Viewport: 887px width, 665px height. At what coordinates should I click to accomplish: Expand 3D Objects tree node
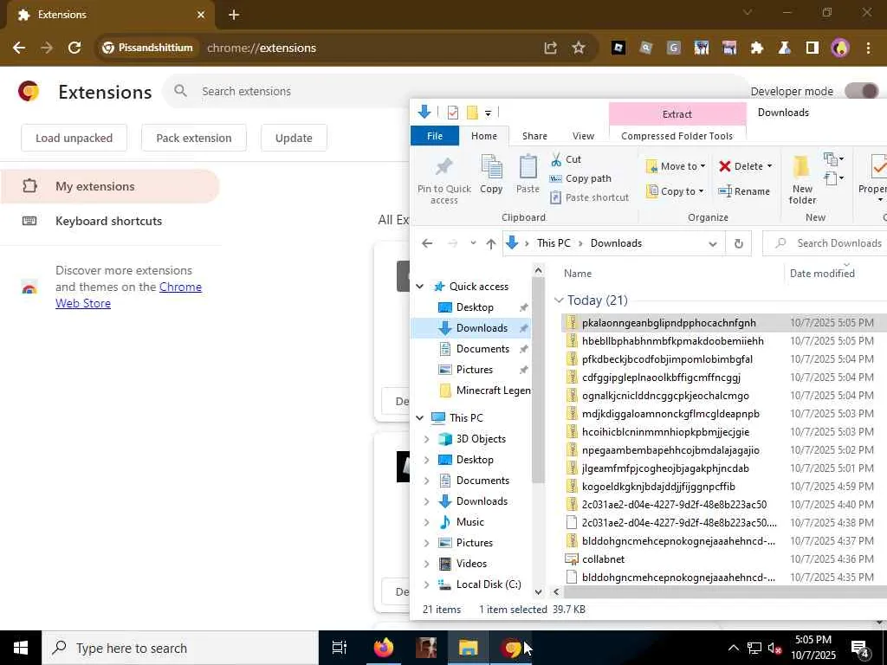[x=426, y=439]
